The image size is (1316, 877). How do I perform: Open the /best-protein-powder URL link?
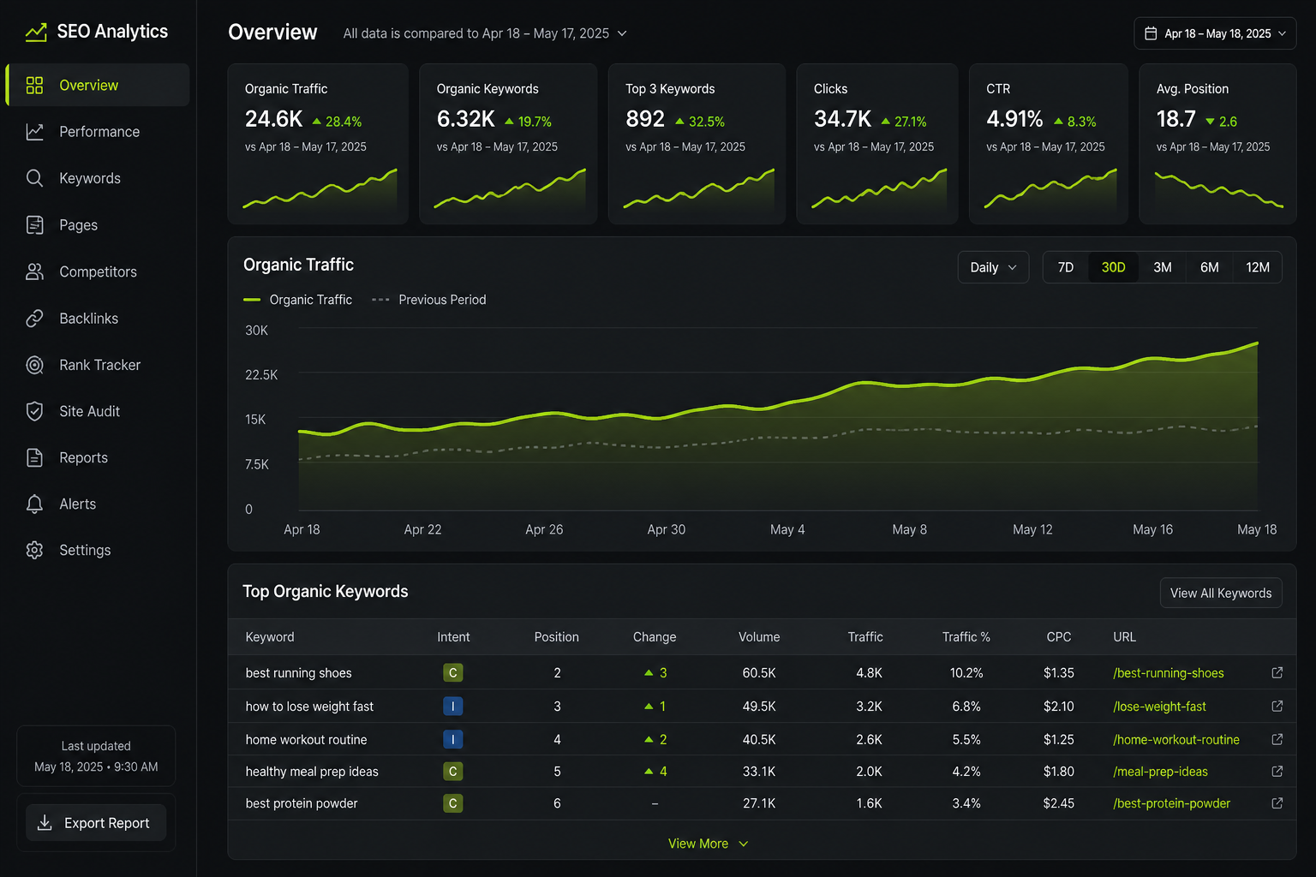pyautogui.click(x=1171, y=803)
